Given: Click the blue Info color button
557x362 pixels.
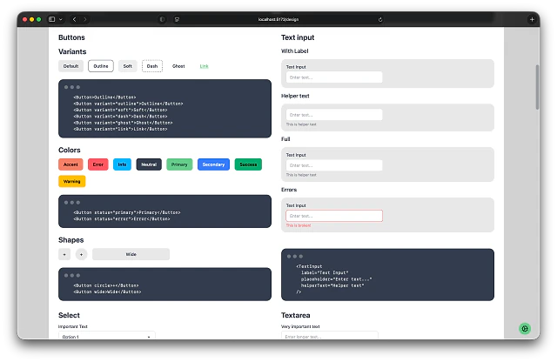Looking at the screenshot, I should 122,164.
